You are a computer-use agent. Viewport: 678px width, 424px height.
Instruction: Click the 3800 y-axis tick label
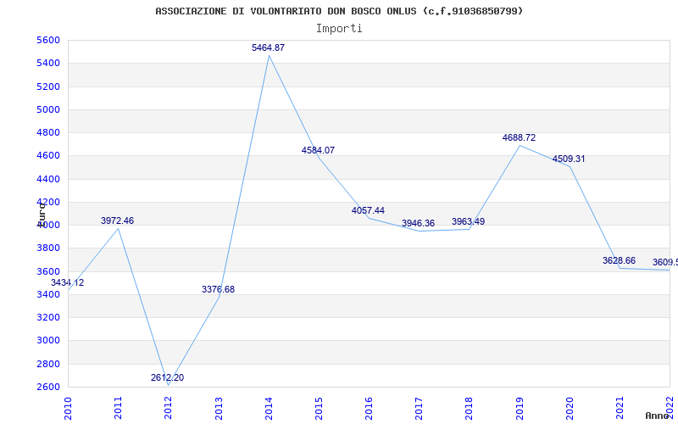47,248
